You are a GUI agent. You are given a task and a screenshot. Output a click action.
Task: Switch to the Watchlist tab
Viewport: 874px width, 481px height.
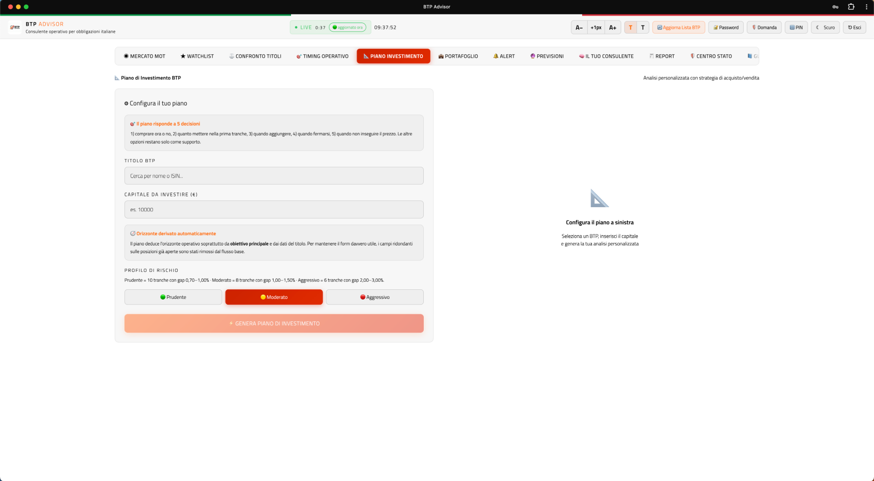pos(197,56)
